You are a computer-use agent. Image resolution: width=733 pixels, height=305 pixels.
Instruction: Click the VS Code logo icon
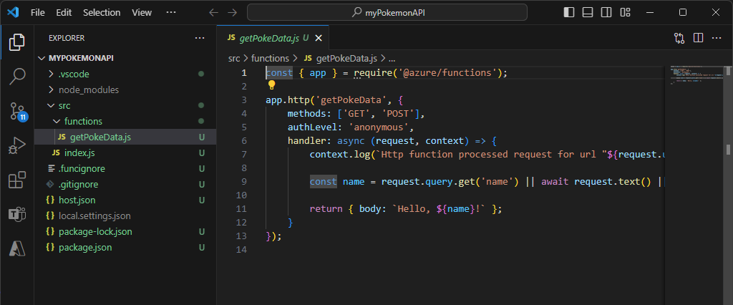(13, 13)
